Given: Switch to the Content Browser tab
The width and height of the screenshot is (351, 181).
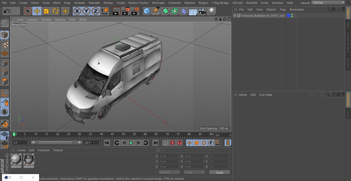Looking at the screenshot, I should [x=348, y=42].
